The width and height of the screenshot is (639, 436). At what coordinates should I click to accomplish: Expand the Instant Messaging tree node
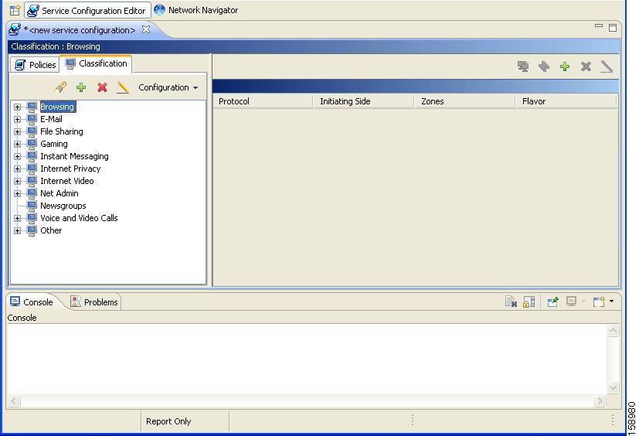click(x=17, y=157)
